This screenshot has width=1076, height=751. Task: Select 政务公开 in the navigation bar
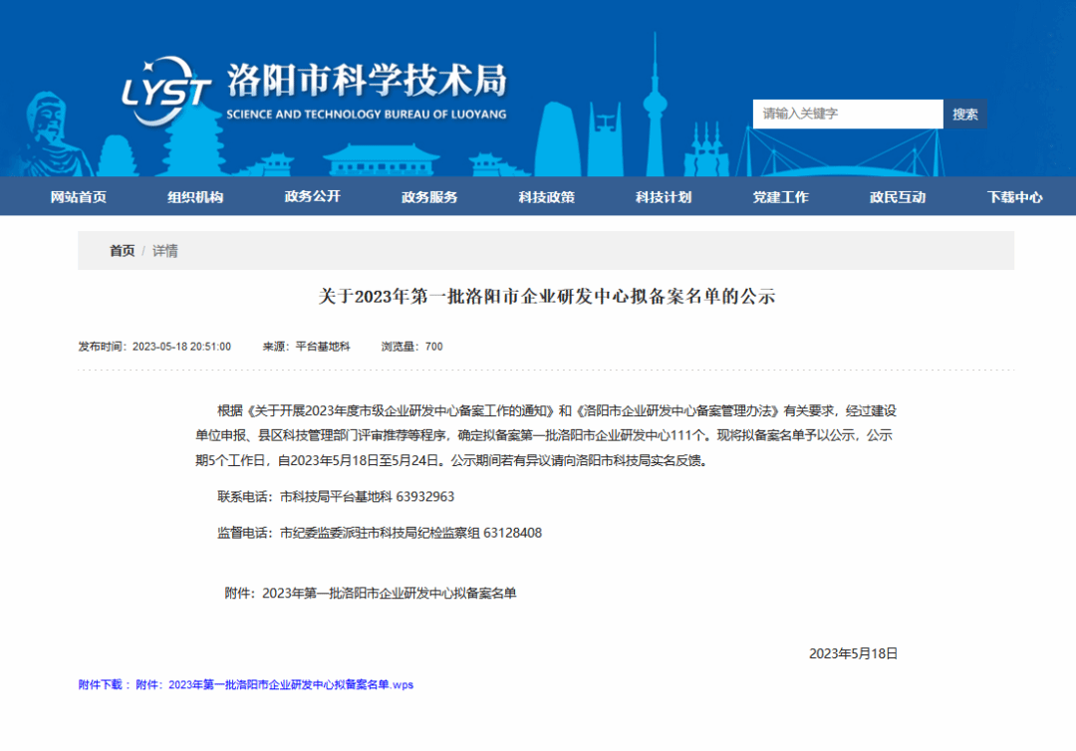tap(312, 197)
